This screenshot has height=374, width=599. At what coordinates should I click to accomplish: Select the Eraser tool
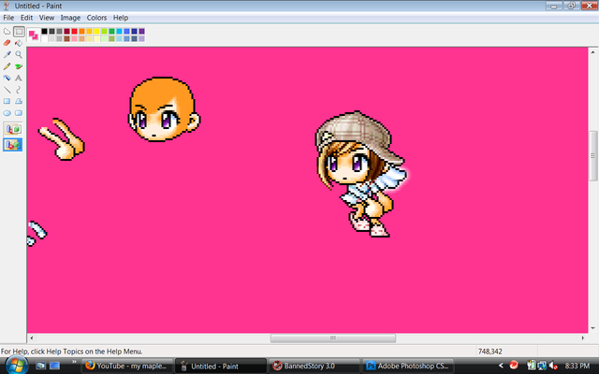point(7,43)
